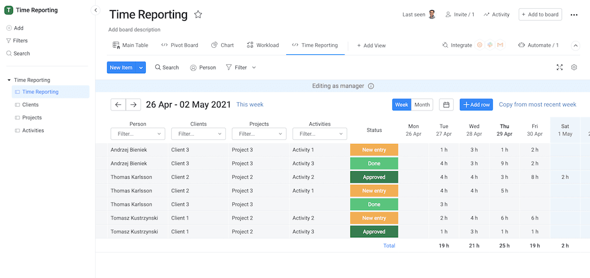Open the Last seen user avatar
The width and height of the screenshot is (590, 278).
432,15
